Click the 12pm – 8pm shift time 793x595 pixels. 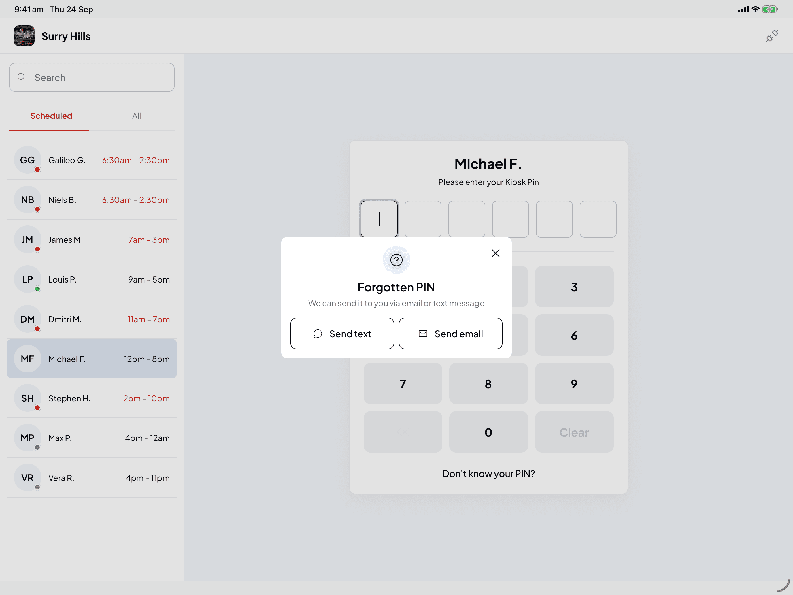147,359
